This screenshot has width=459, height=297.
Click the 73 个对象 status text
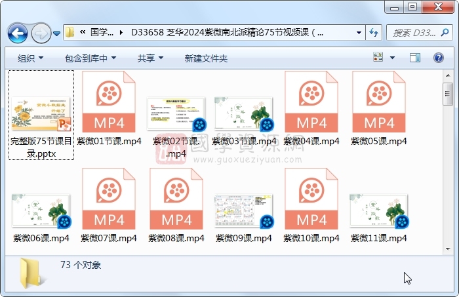[x=81, y=265]
